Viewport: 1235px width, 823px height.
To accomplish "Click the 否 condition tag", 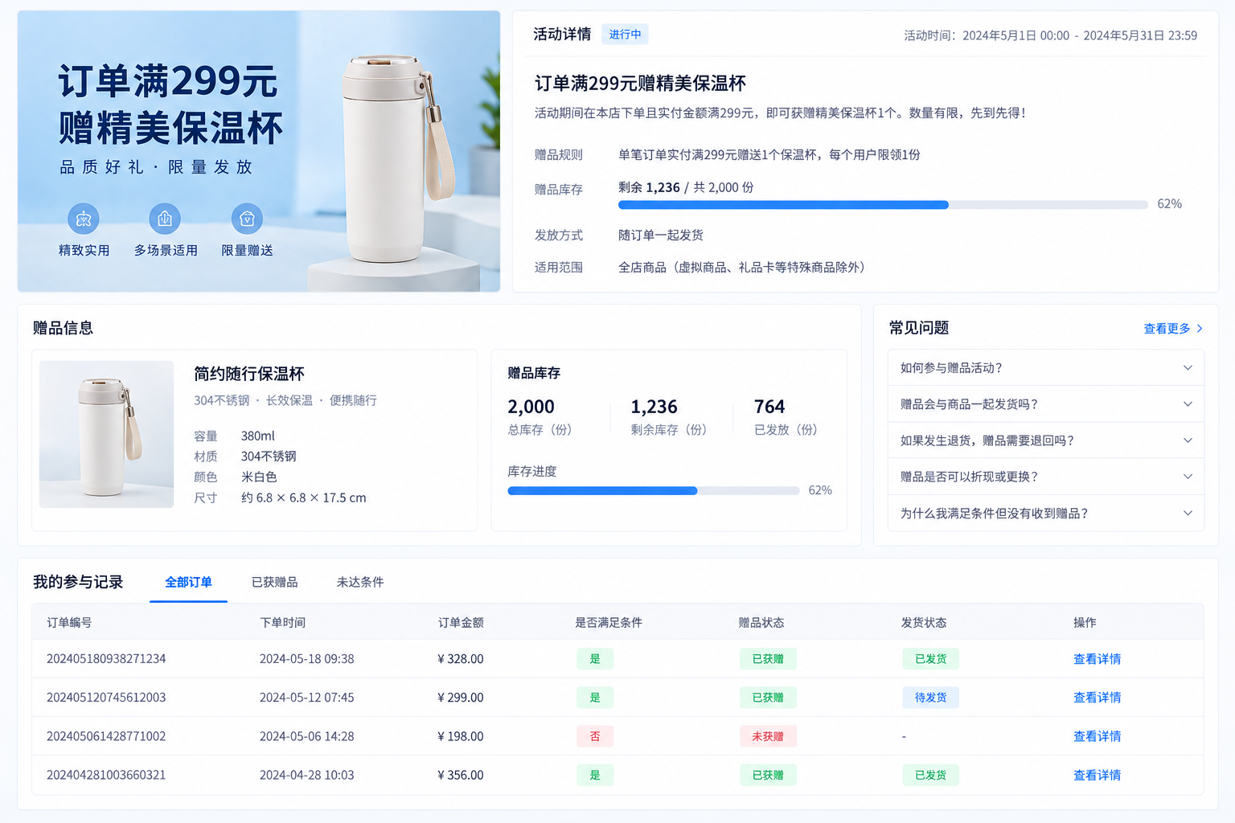I will point(595,735).
